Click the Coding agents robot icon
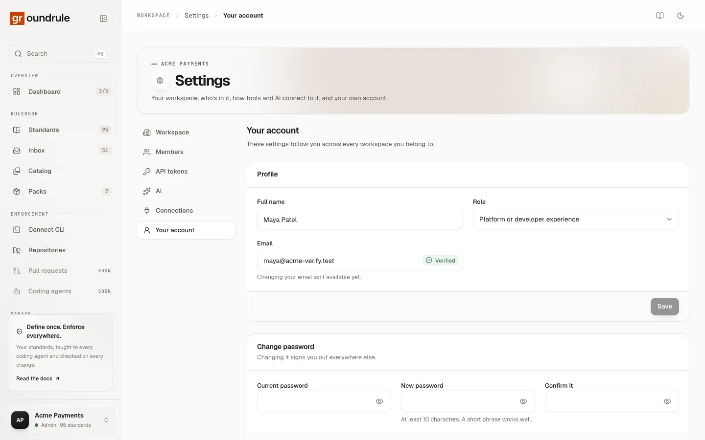This screenshot has width=705, height=440. [x=17, y=291]
